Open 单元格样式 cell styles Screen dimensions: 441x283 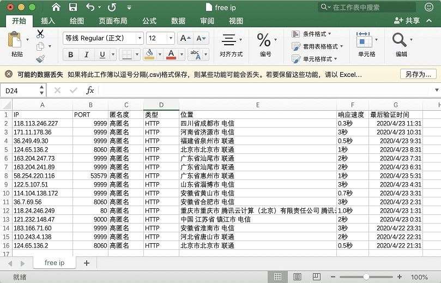click(315, 59)
